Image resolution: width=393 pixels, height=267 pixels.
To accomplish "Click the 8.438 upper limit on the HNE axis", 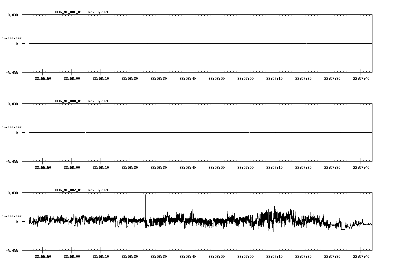I will point(13,15).
